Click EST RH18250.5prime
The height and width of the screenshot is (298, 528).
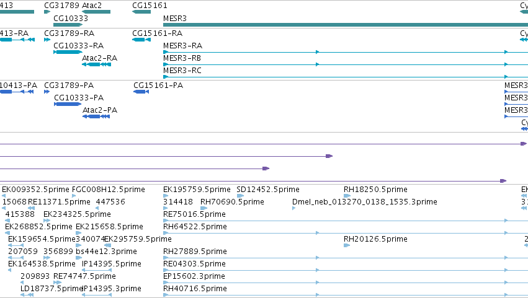click(x=375, y=190)
